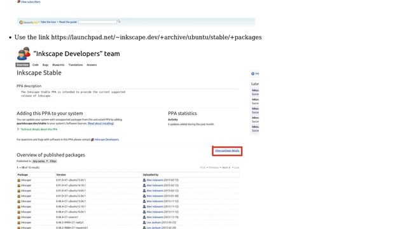Click inkscape package name in ubuntu14.10.1 row
Screen dimensions: 407x229
[26, 186]
